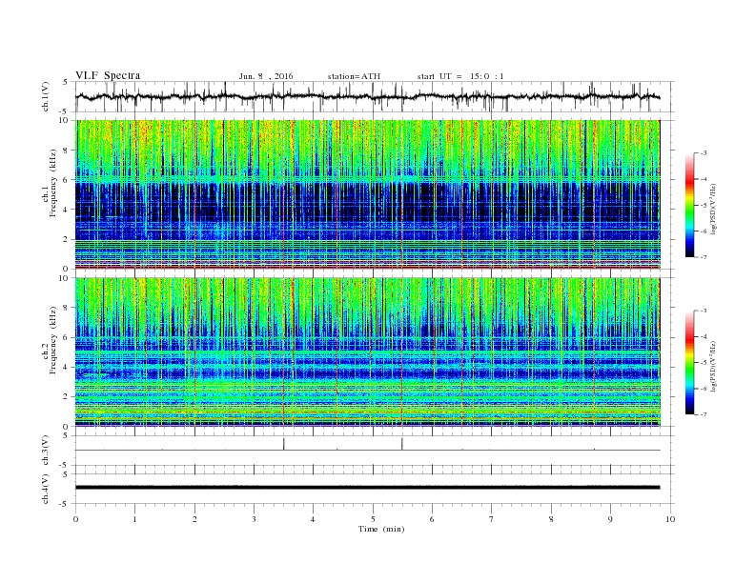Image resolution: width=755 pixels, height=583 pixels.
Task: Click the -5 value on ch.2 color bar
Action: pyautogui.click(x=703, y=363)
